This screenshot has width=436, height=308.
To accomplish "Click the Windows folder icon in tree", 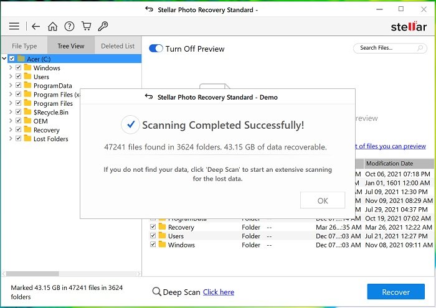I will (x=27, y=68).
